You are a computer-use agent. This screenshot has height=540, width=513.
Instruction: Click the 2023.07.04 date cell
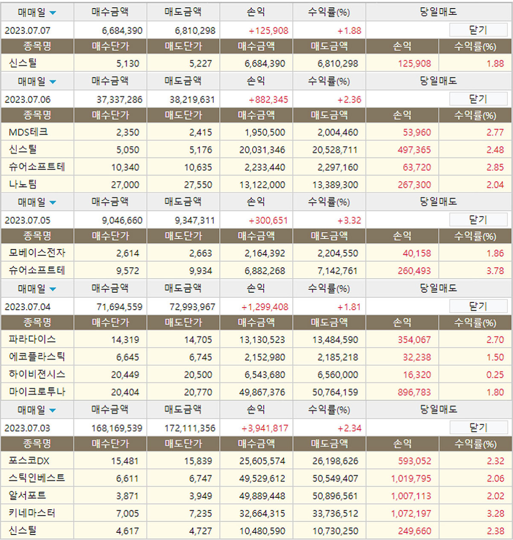[28, 307]
